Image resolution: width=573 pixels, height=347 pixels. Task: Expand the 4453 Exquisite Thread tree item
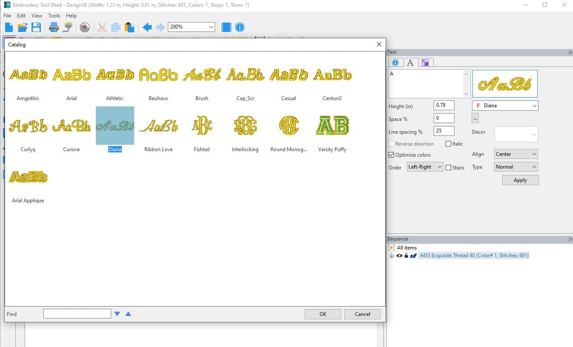pyautogui.click(x=392, y=255)
